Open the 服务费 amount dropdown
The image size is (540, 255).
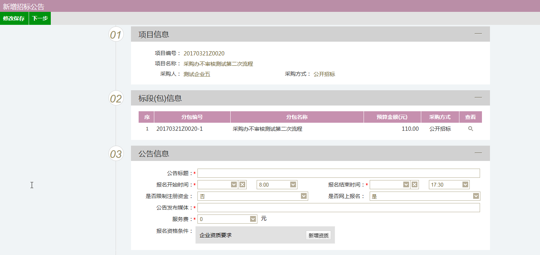coord(253,219)
